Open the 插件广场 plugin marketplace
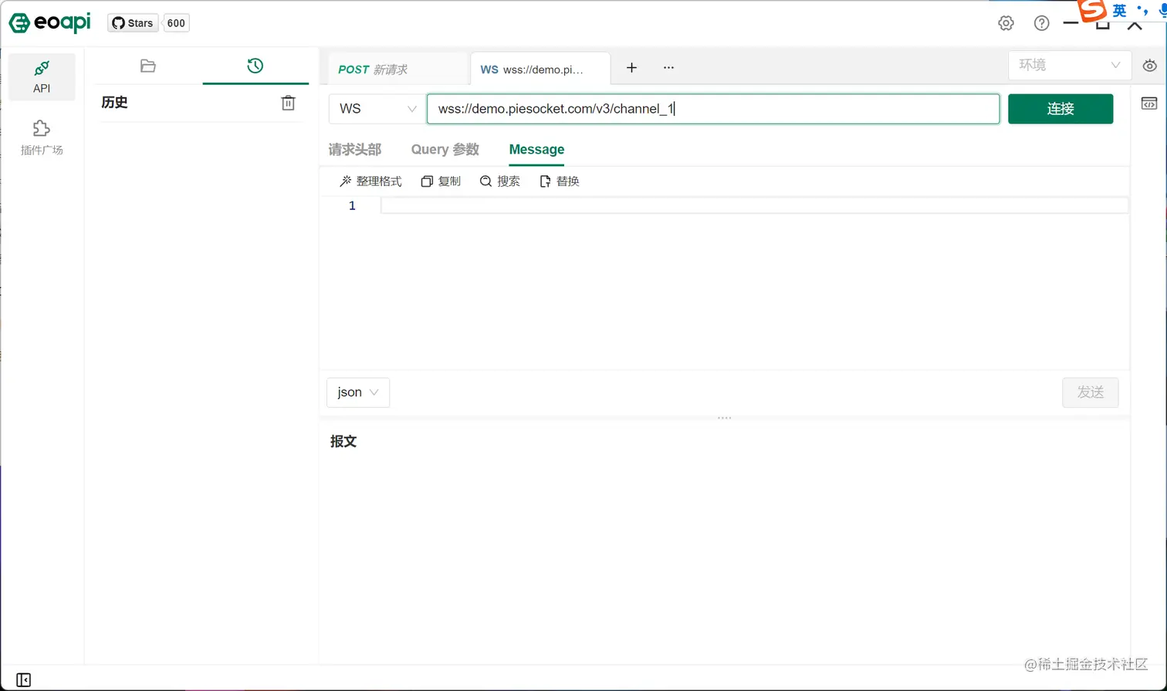Viewport: 1167px width, 691px height. pyautogui.click(x=42, y=137)
